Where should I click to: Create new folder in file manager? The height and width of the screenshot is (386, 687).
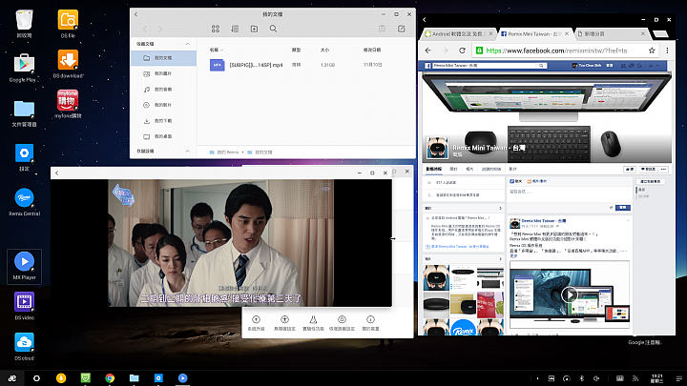(254, 29)
